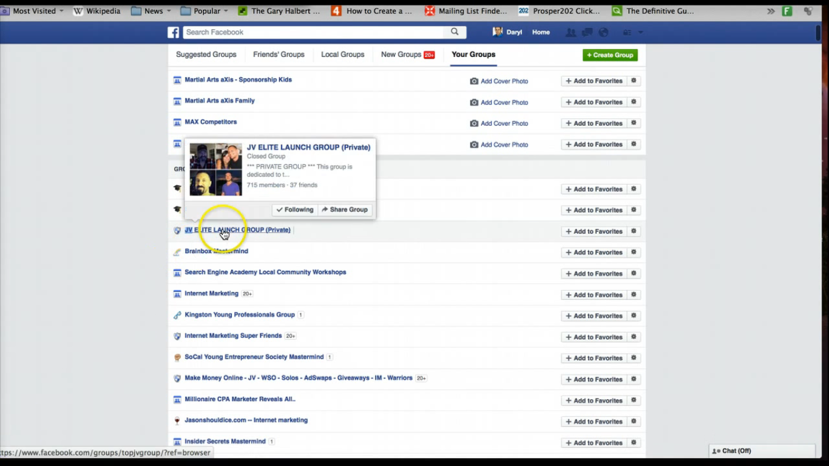The width and height of the screenshot is (829, 466).
Task: Open Millionaire CPA Marketer Reveals All group
Action: point(240,399)
